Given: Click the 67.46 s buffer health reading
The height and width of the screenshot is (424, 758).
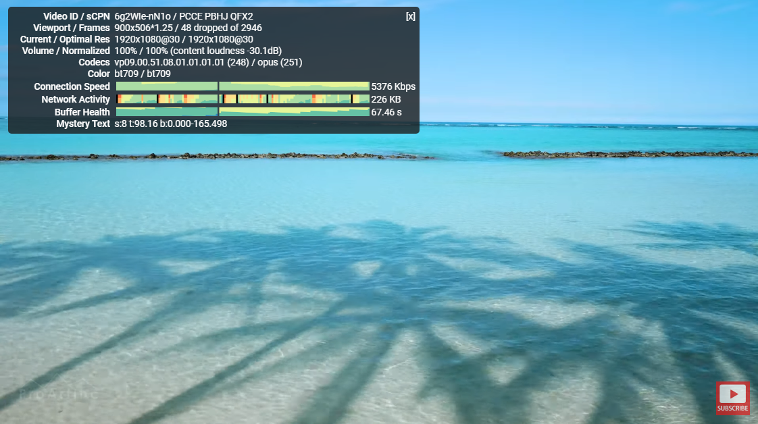Looking at the screenshot, I should click(386, 113).
